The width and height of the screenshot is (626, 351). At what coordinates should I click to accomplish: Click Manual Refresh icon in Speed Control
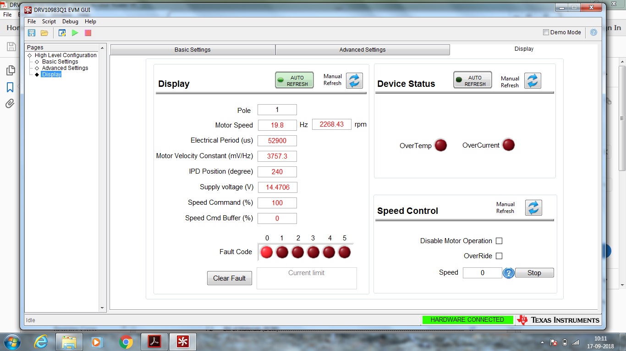pos(533,207)
